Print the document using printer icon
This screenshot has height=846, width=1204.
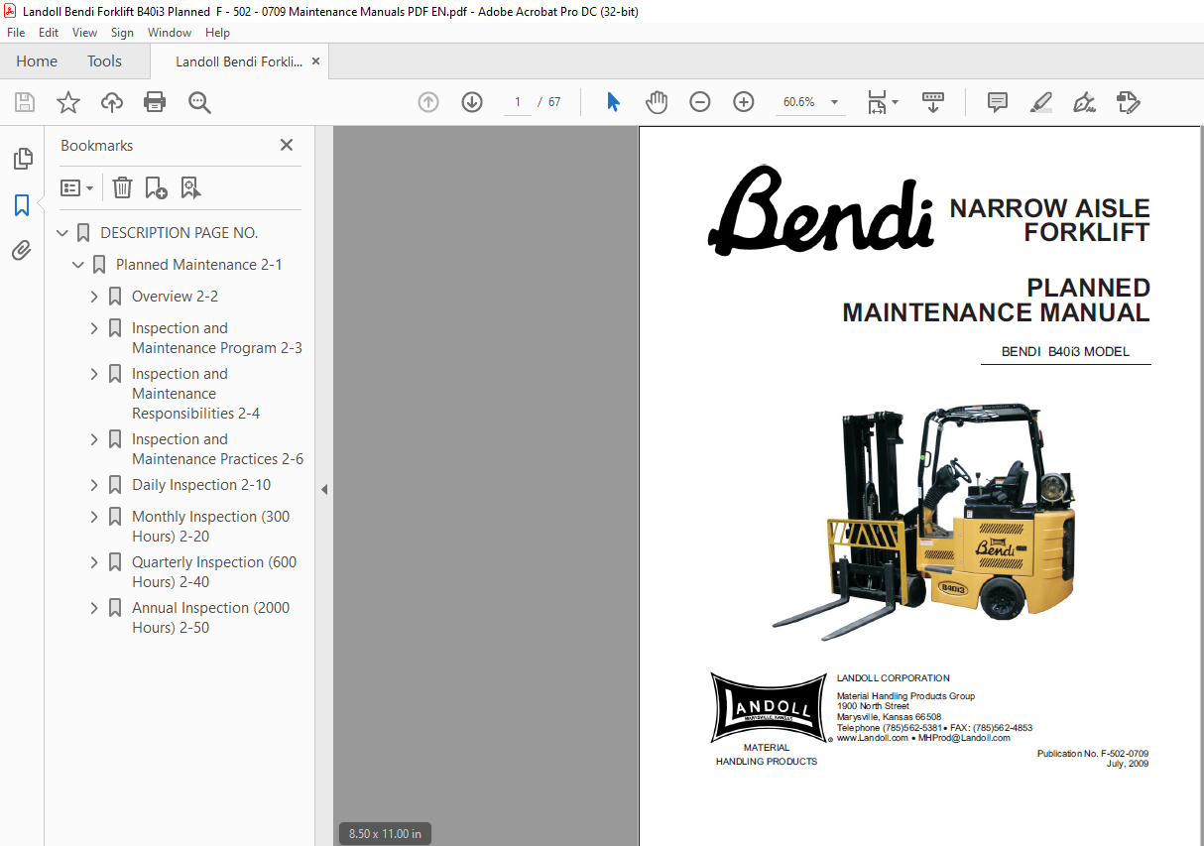[x=155, y=102]
